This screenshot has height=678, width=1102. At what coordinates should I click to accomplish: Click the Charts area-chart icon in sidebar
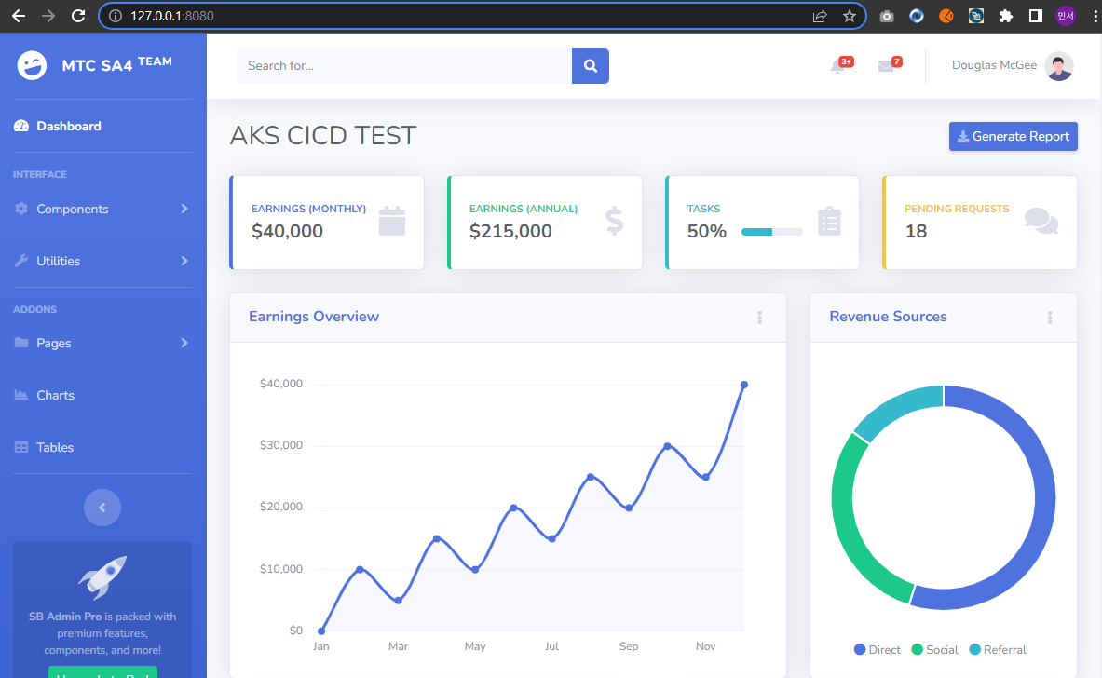coord(21,395)
